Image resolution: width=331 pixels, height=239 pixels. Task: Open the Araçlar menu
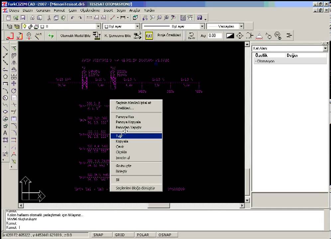click(135, 10)
